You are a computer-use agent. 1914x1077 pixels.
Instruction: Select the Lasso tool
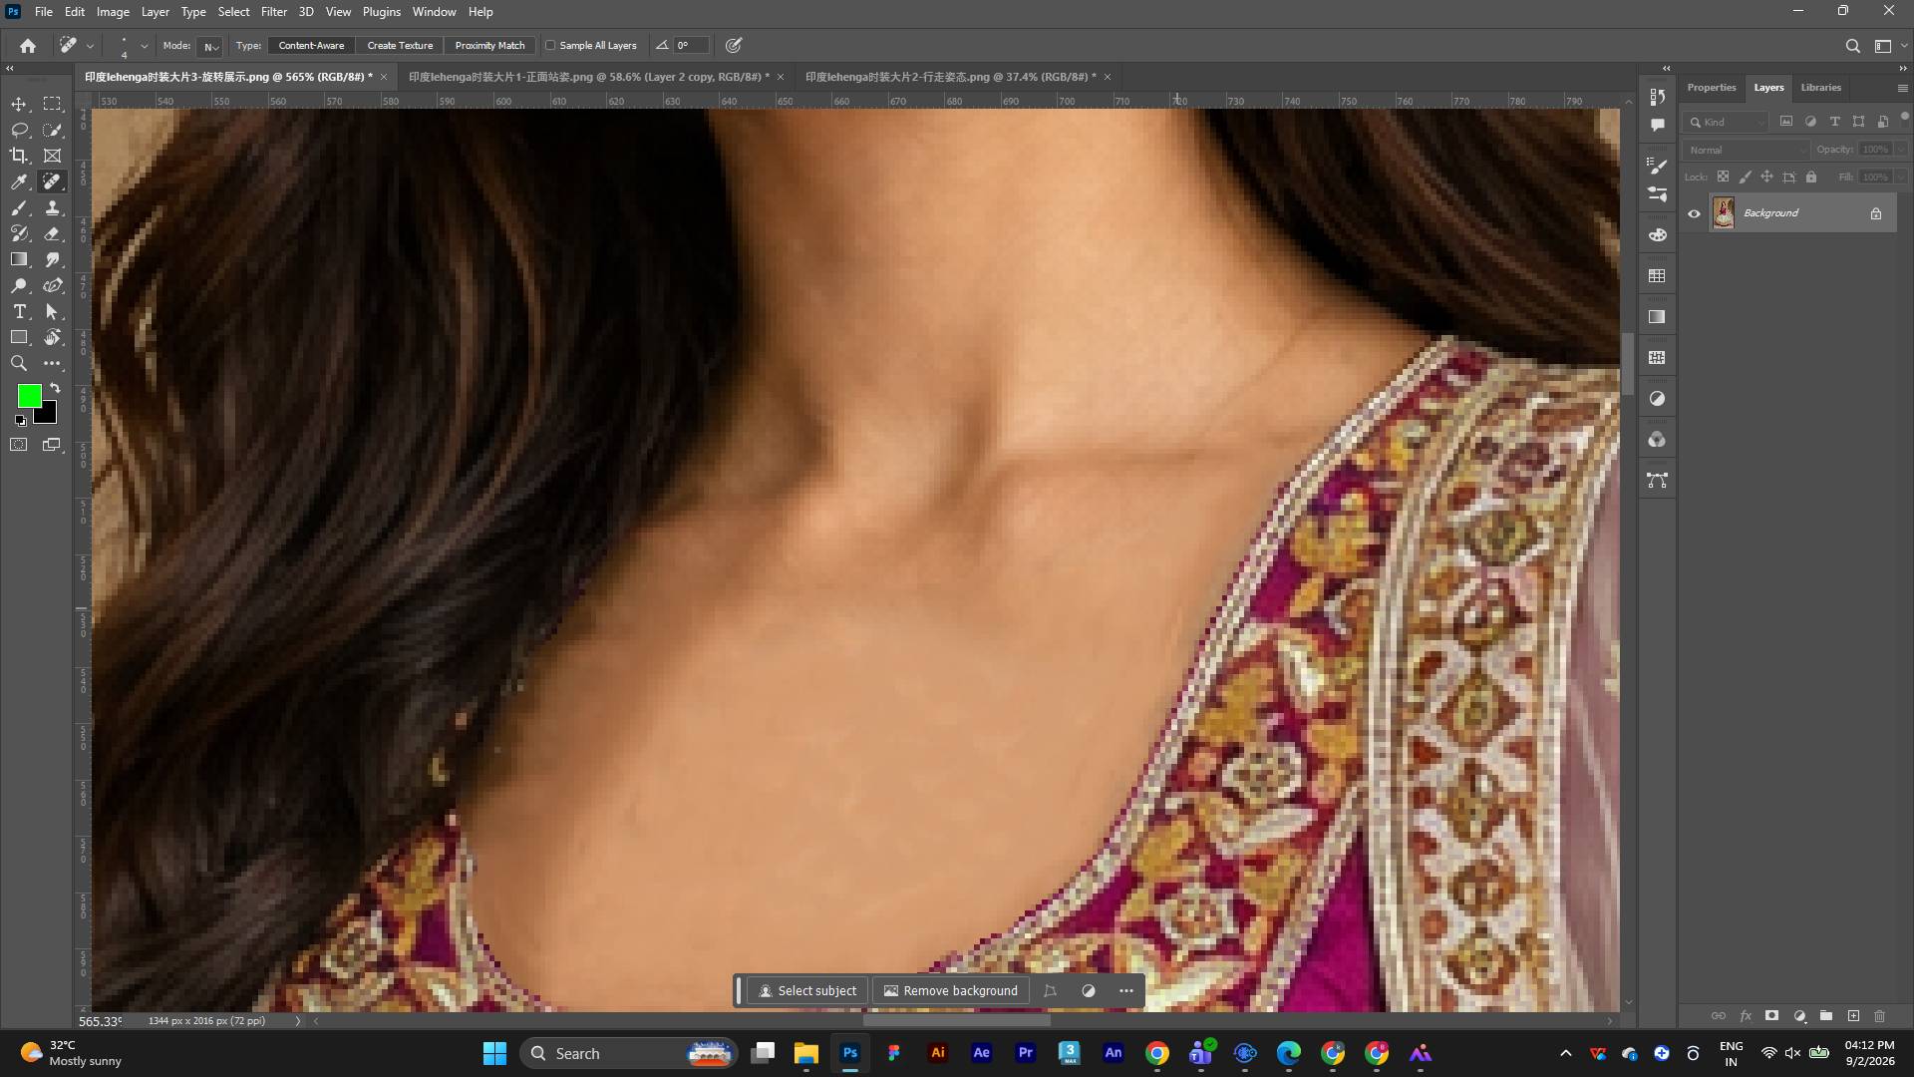19,130
